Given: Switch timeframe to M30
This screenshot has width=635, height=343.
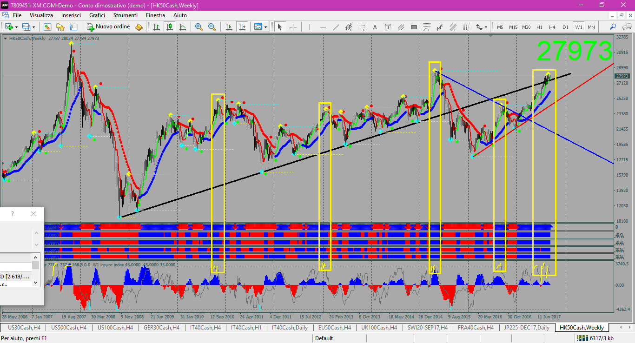Looking at the screenshot, I should click(526, 27).
